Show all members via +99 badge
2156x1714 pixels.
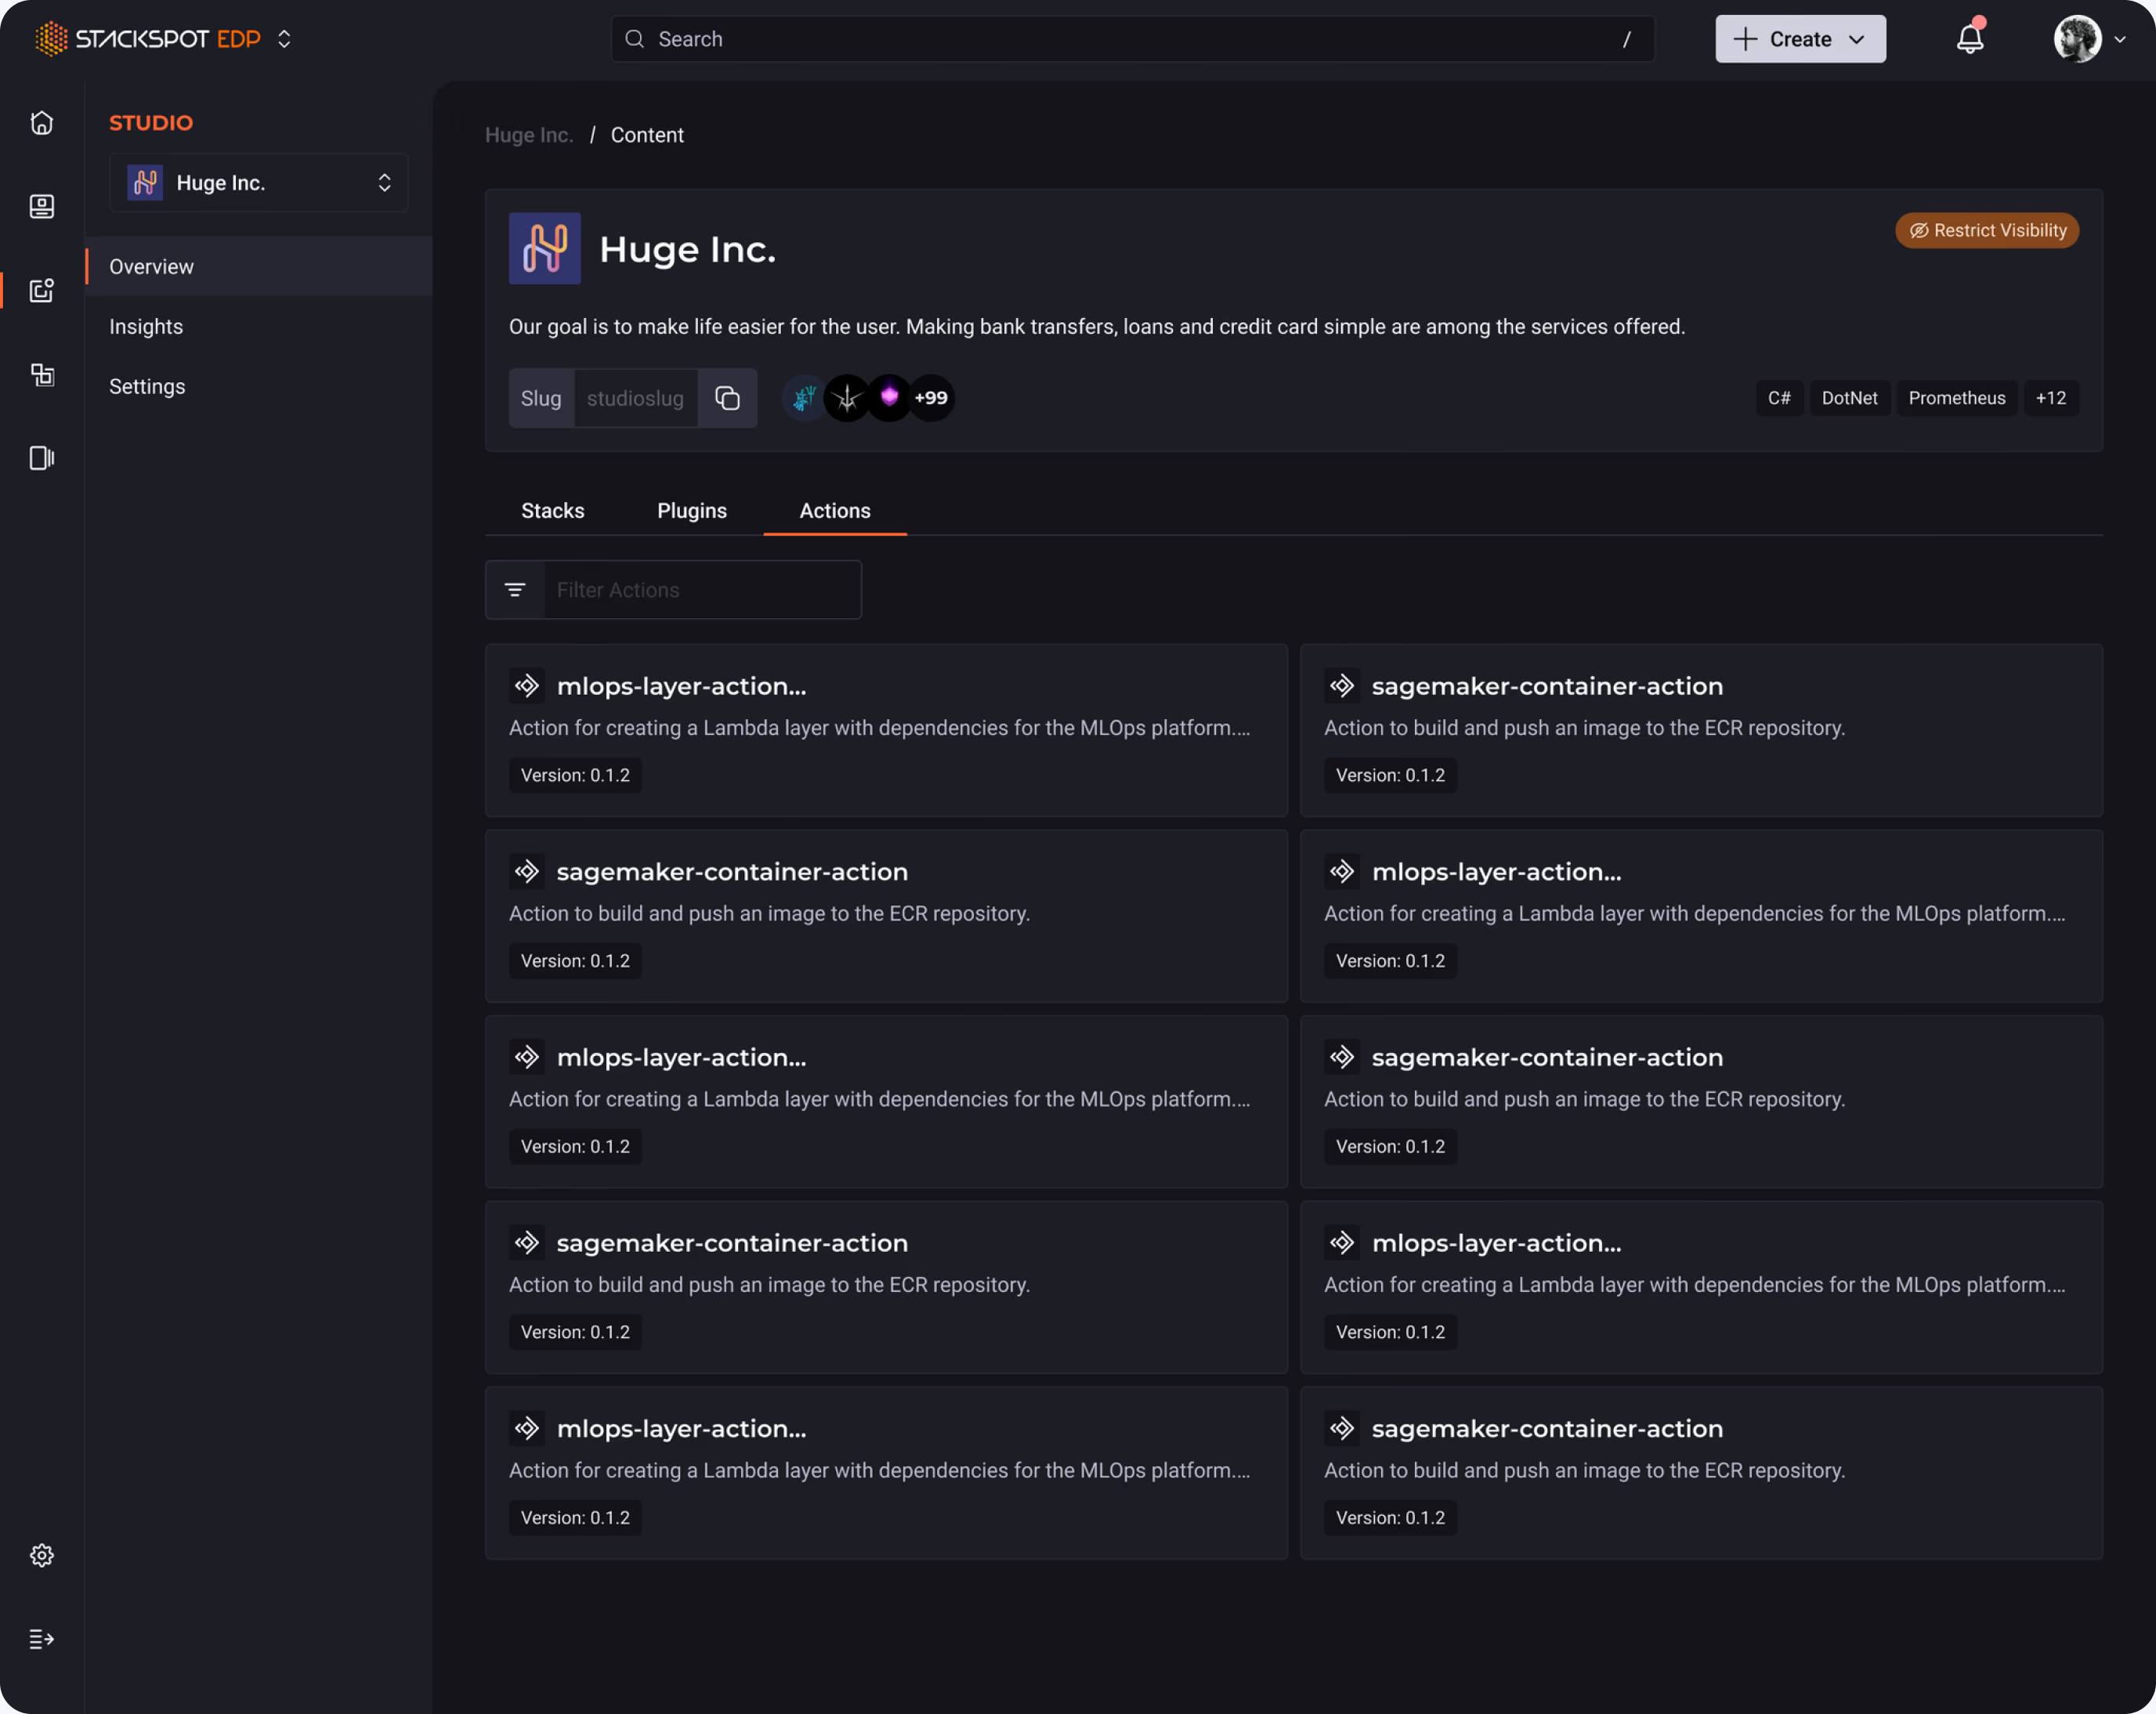tap(932, 398)
